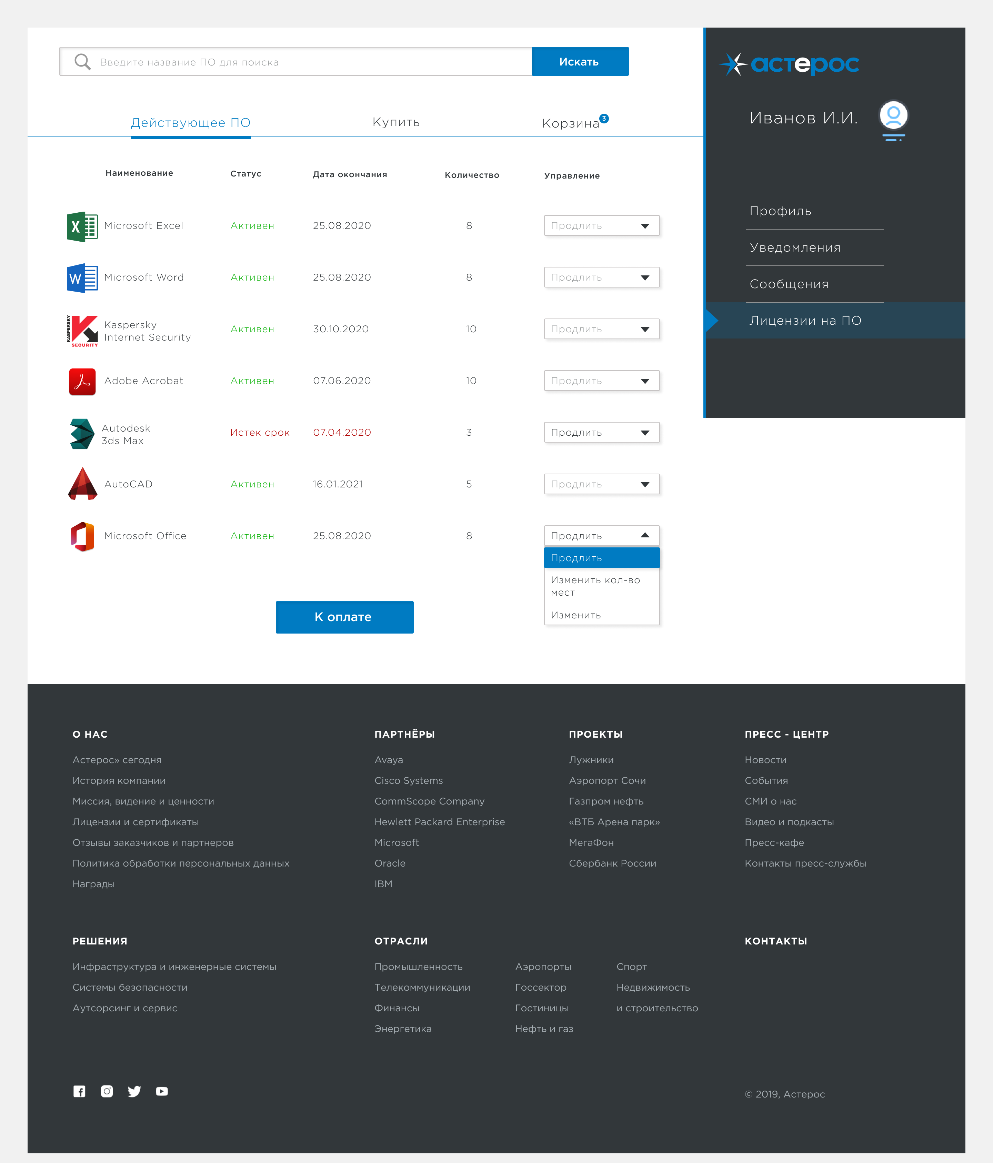Open the Twitter footer icon

tap(134, 1092)
